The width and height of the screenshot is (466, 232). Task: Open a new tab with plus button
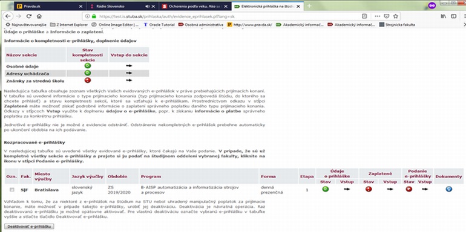coord(309,6)
